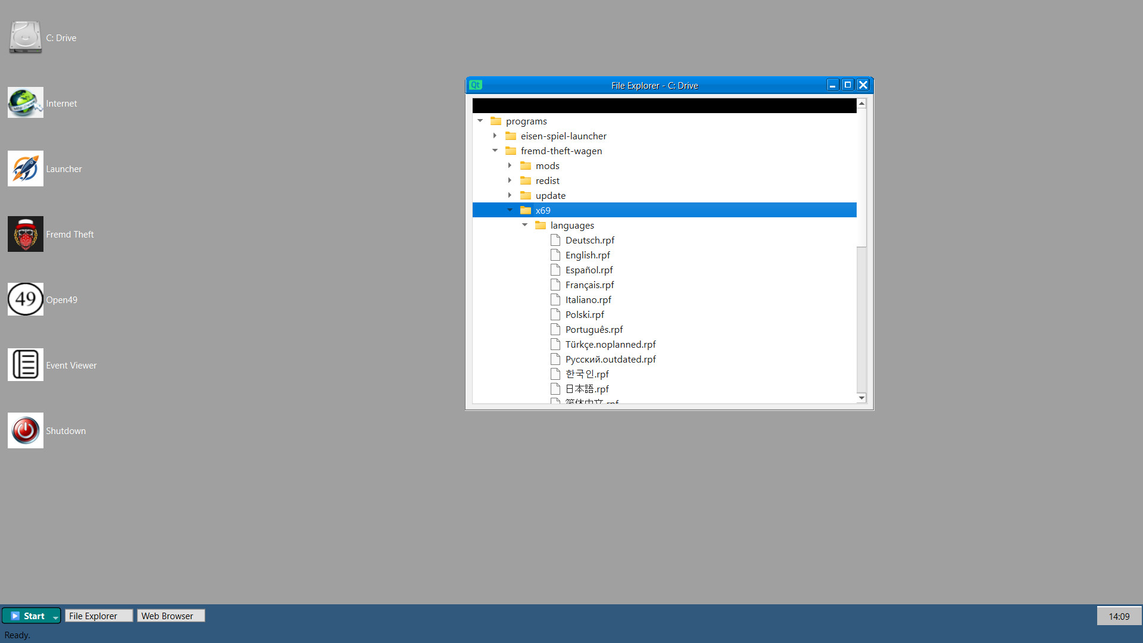Switch to the File Explorer taskbar item
The width and height of the screenshot is (1143, 643).
(98, 615)
